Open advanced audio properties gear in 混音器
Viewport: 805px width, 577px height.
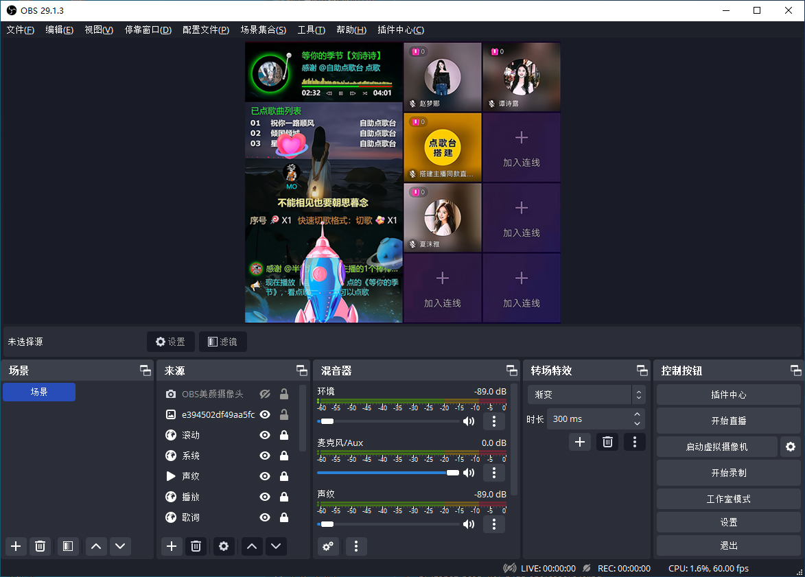pos(328,546)
